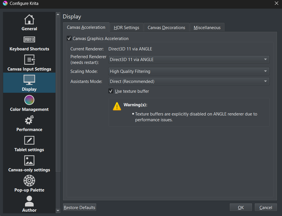282x216 pixels.
Task: Open the Author profile icon
Action: (29, 201)
